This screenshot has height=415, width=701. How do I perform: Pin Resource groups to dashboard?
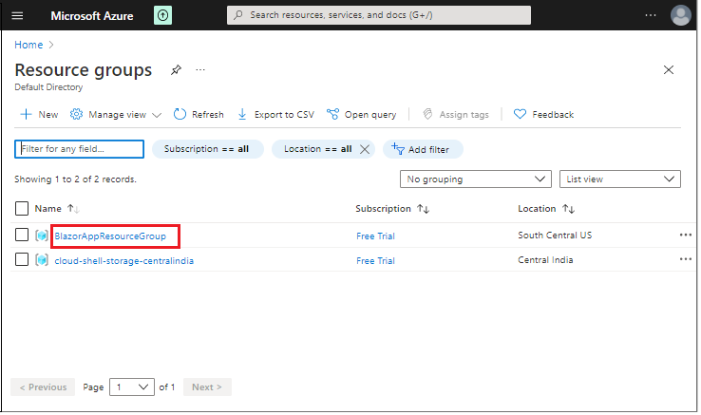coord(176,69)
